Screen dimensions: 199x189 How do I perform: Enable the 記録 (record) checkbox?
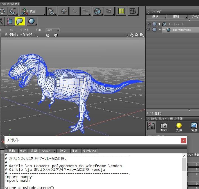(7, 151)
